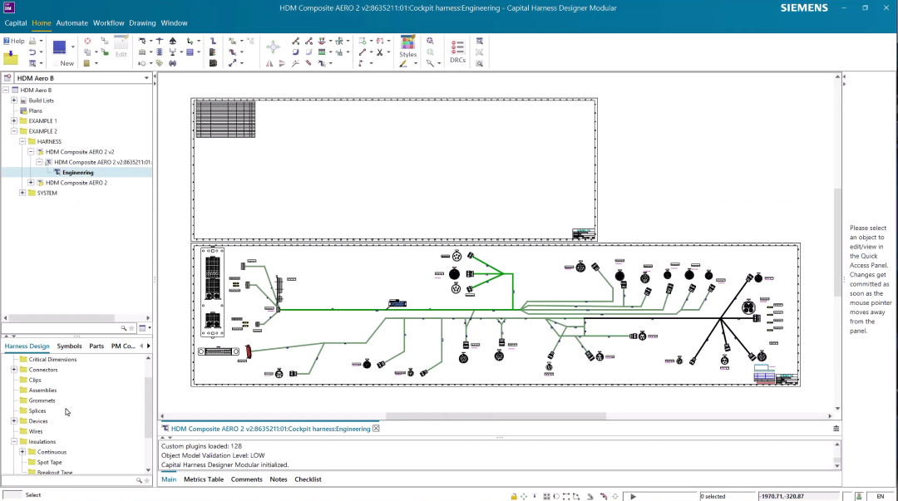Click the Edit button in toolbar

121,47
